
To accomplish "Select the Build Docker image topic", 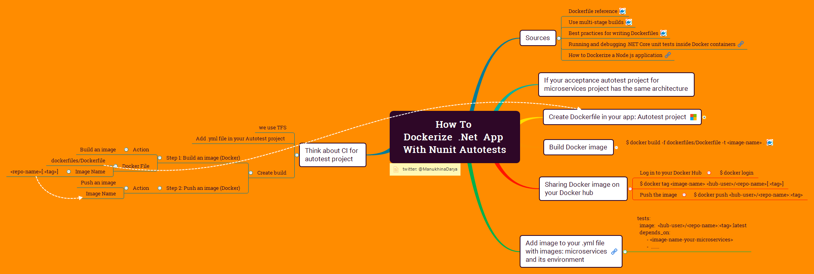I will coord(578,147).
